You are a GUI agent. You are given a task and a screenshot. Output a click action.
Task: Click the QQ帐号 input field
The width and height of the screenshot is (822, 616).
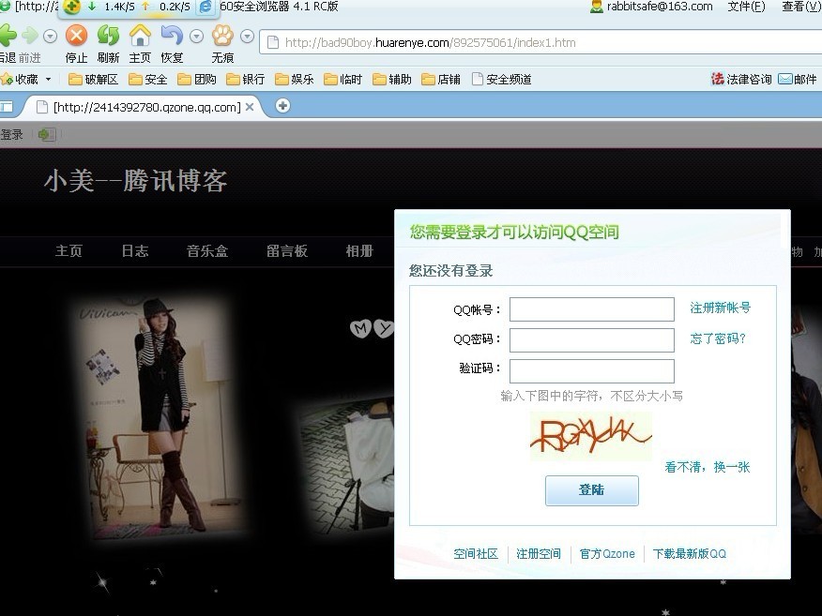[592, 309]
